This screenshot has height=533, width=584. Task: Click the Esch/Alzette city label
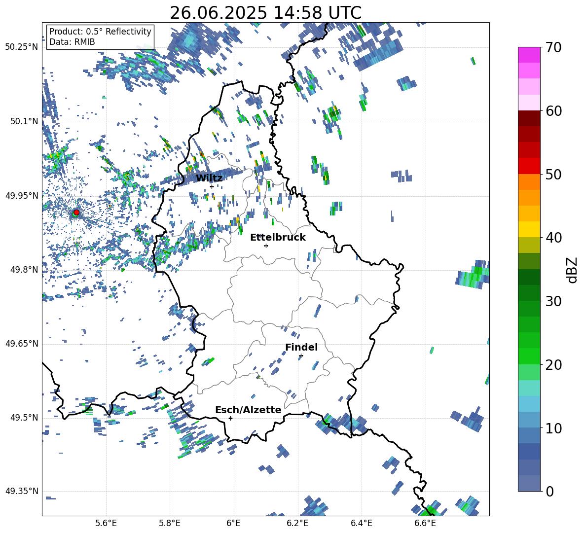tap(248, 410)
